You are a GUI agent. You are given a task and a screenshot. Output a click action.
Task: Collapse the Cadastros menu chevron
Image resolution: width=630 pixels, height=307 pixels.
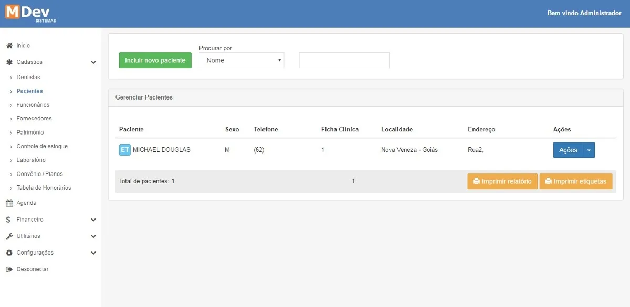click(93, 62)
